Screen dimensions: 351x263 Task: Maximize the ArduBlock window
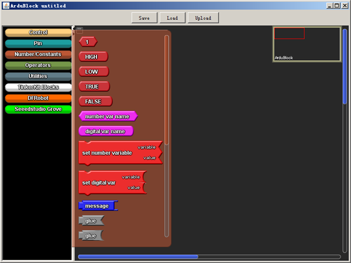click(x=337, y=6)
